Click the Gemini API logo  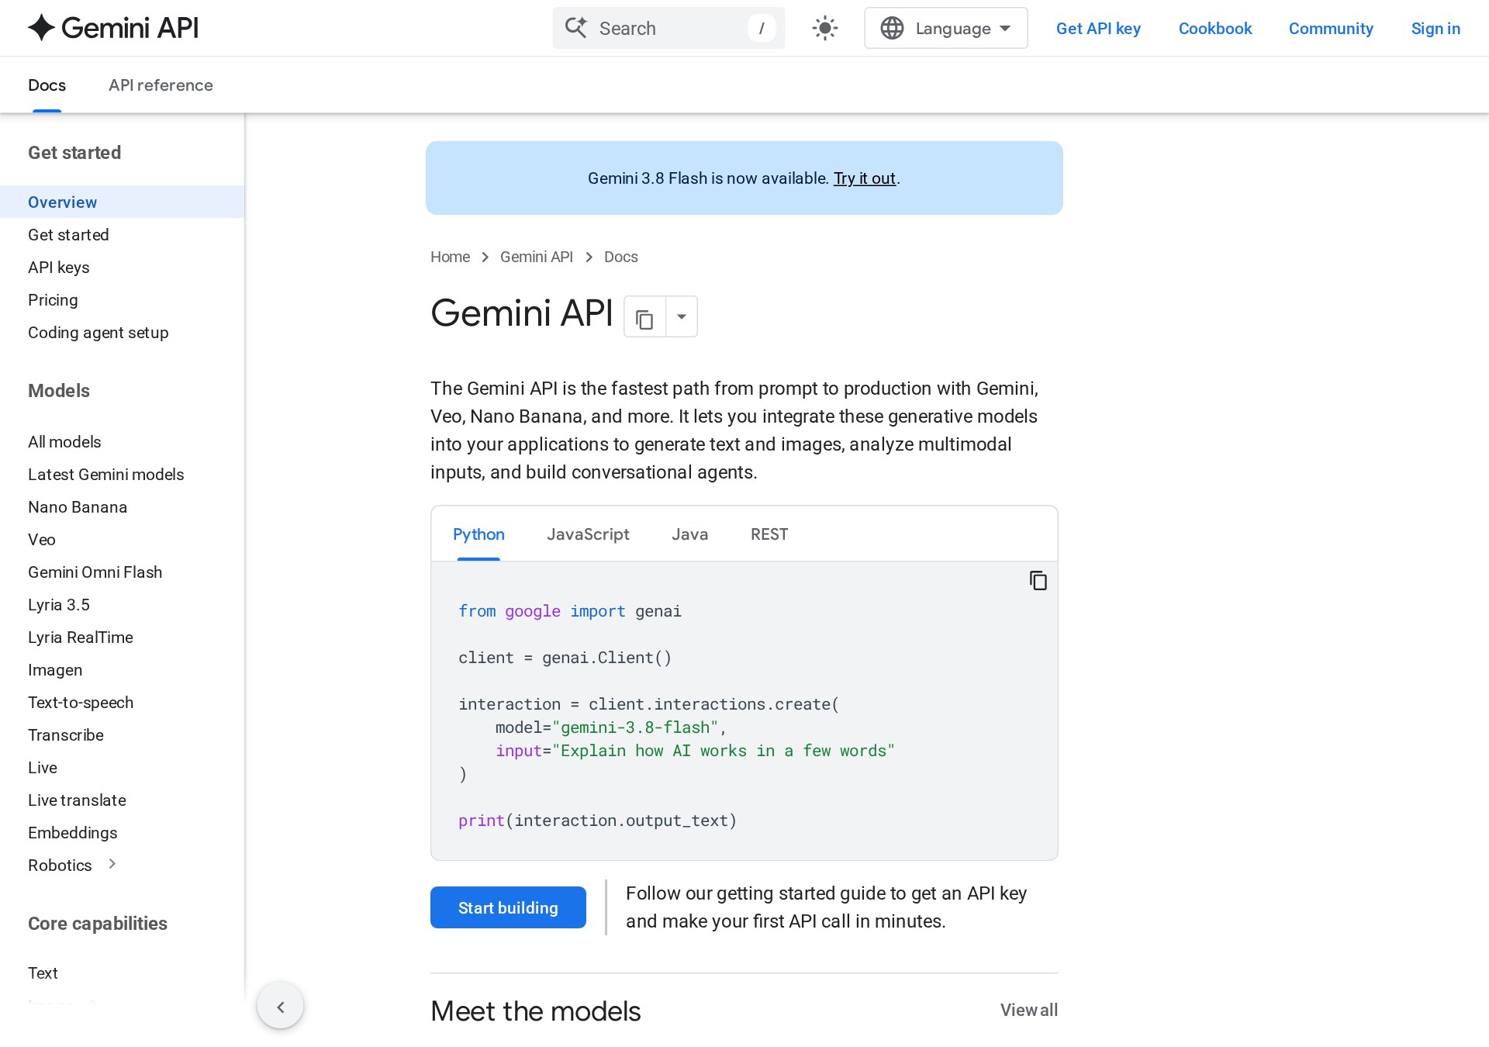pos(113,28)
